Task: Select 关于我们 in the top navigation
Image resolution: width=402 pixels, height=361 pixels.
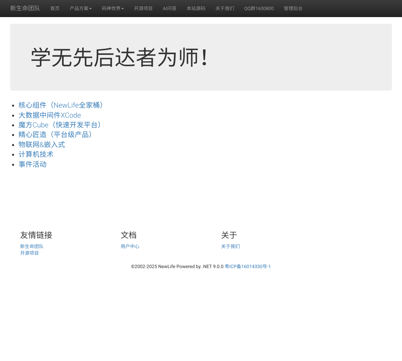Action: pos(225,8)
